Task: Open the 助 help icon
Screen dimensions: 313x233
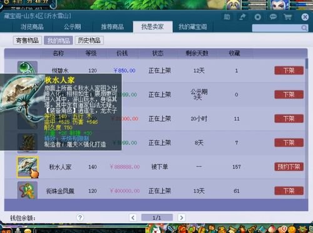Action: (x=227, y=17)
